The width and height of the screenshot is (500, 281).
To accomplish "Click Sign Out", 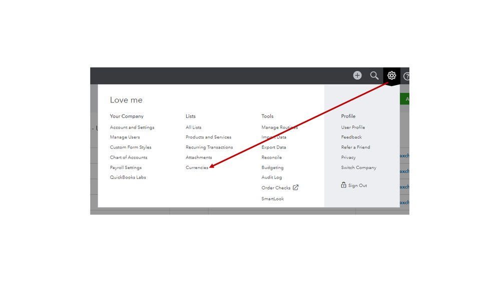I will (x=357, y=185).
